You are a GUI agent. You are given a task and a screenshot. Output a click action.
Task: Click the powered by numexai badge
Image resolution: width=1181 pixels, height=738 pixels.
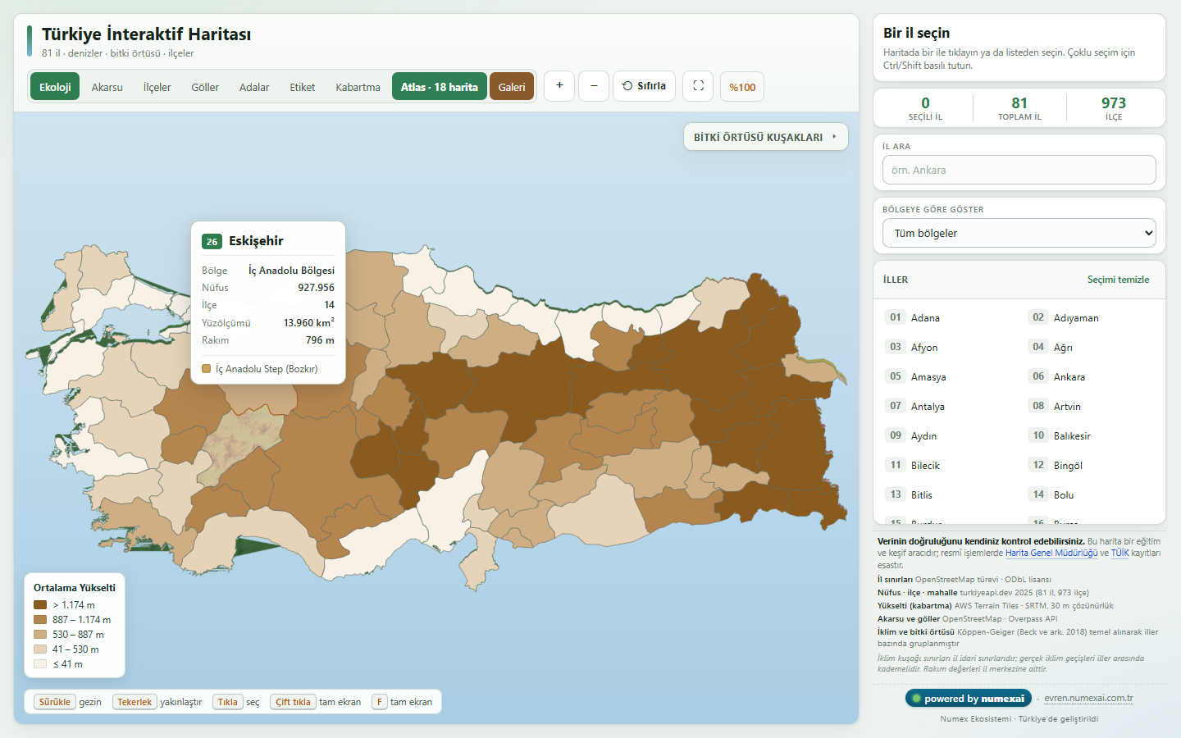point(969,699)
